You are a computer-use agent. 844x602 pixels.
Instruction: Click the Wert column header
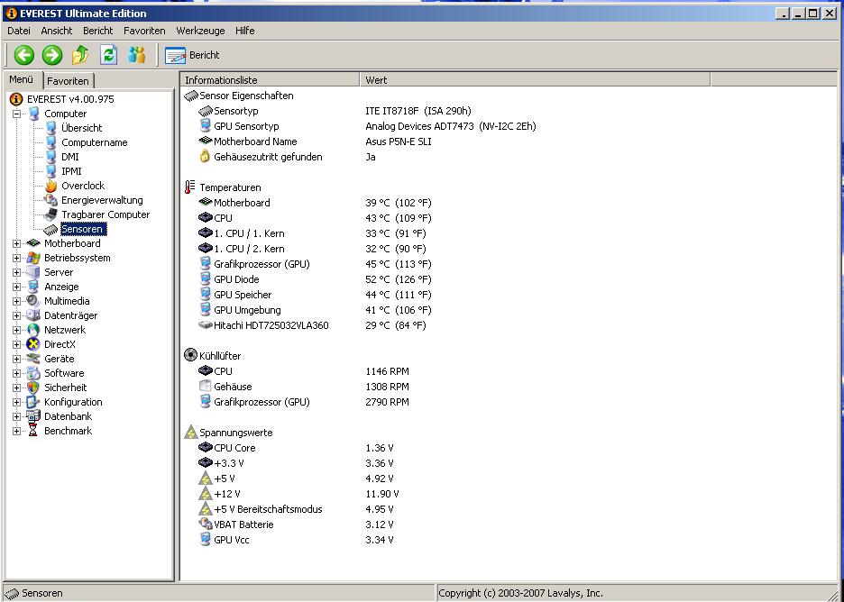point(535,80)
